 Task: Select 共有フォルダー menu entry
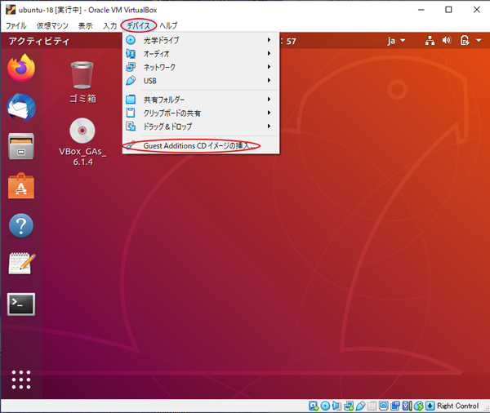coord(201,100)
